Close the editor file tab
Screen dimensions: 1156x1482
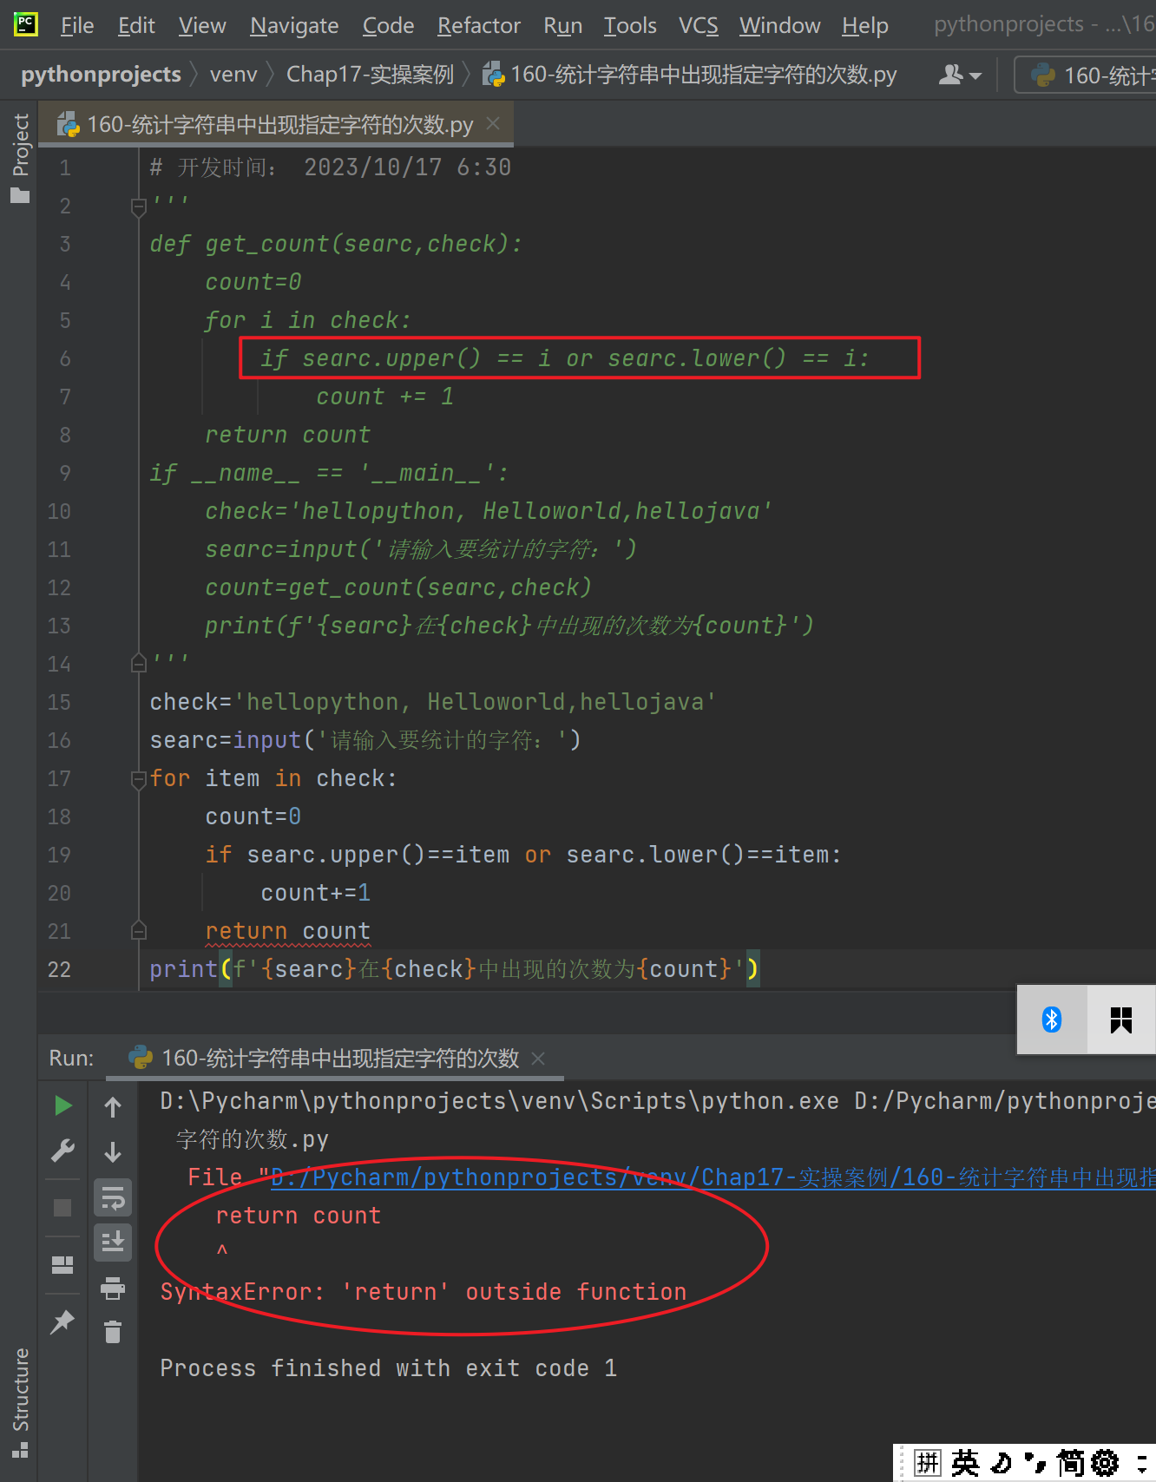coord(493,123)
